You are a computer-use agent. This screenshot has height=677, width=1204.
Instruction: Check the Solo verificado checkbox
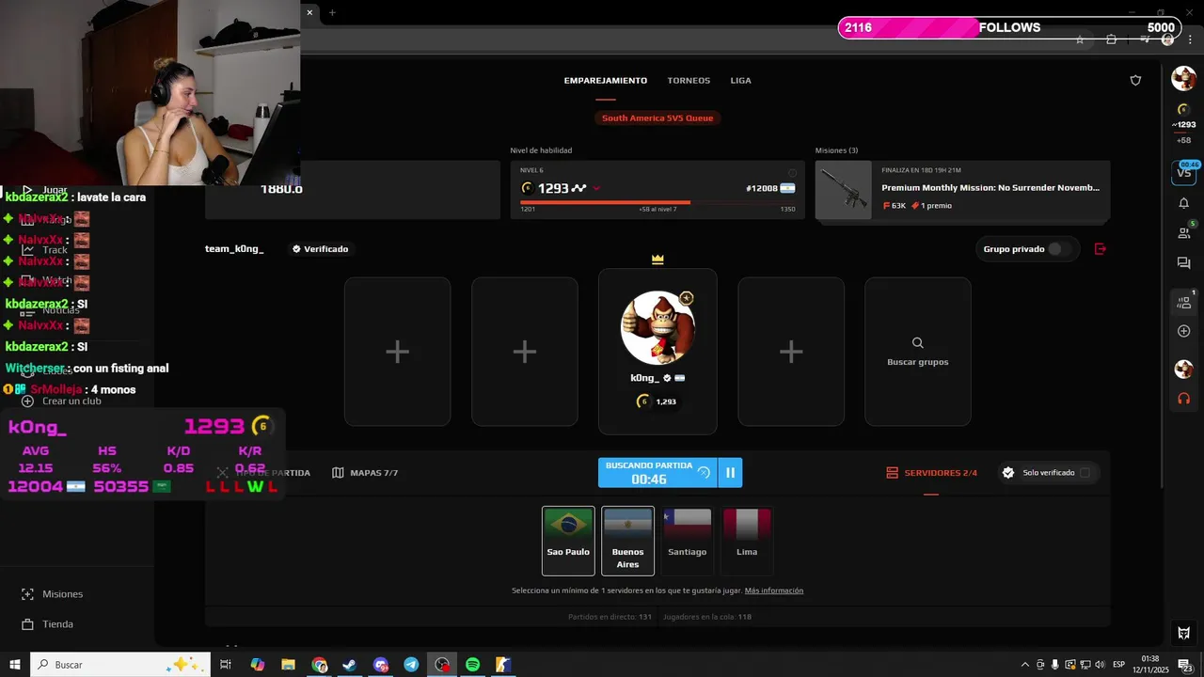(x=1085, y=473)
